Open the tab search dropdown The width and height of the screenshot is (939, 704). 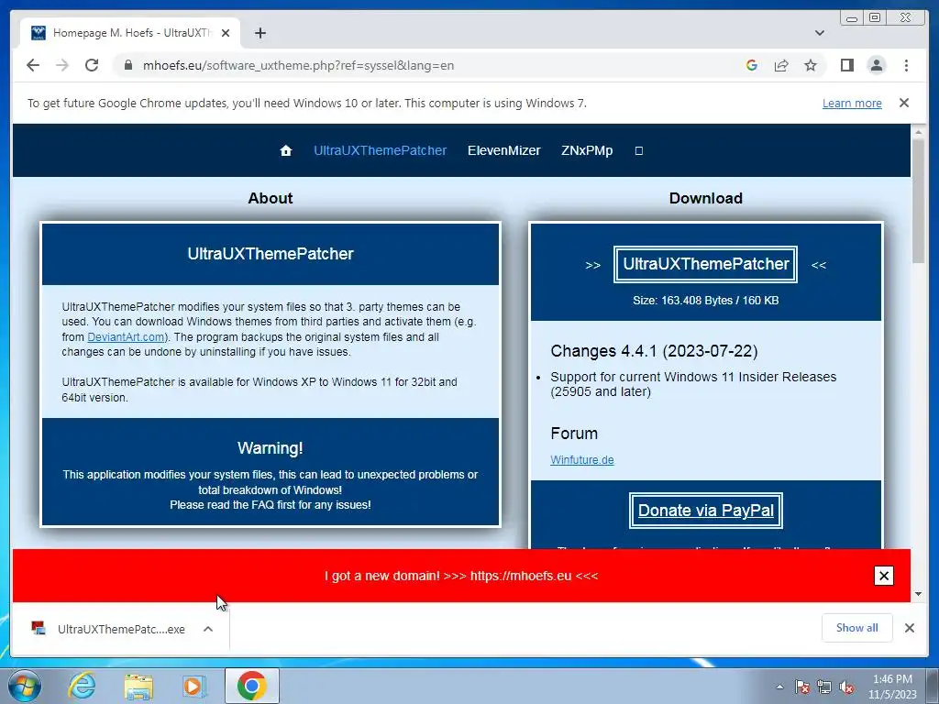point(819,33)
